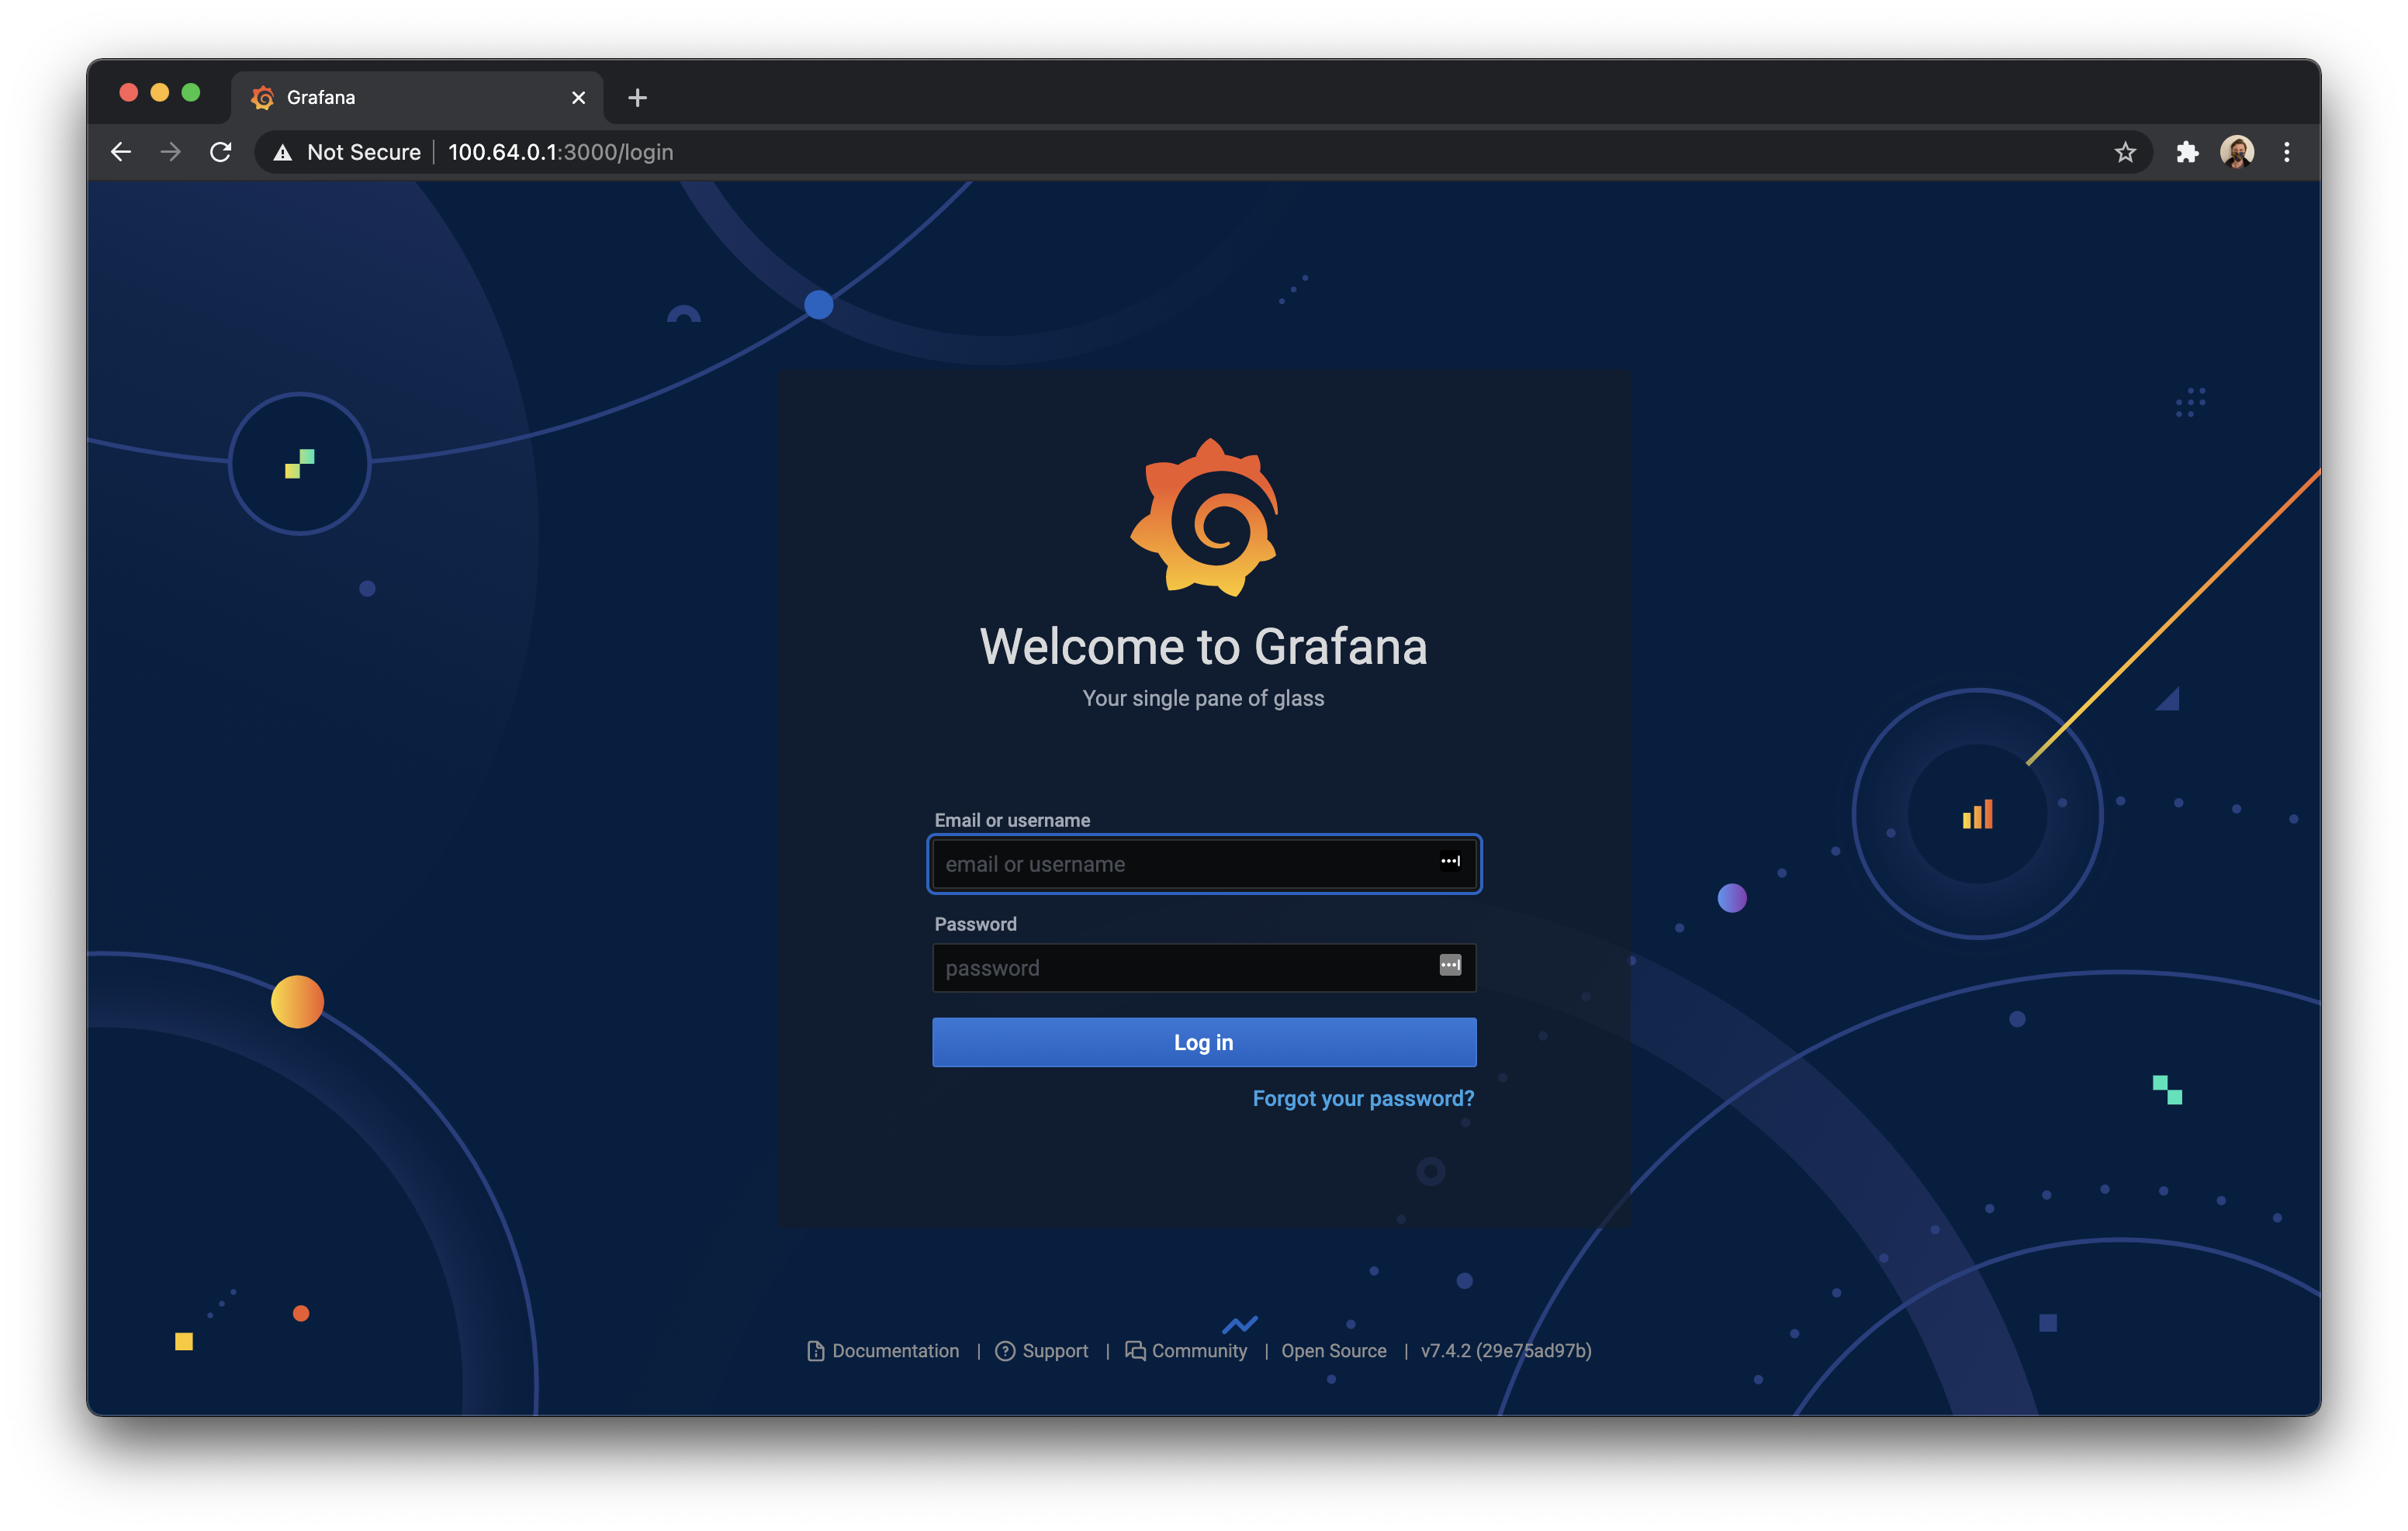Click the browser forward arrow
Image resolution: width=2408 pixels, height=1531 pixels.
[x=171, y=152]
